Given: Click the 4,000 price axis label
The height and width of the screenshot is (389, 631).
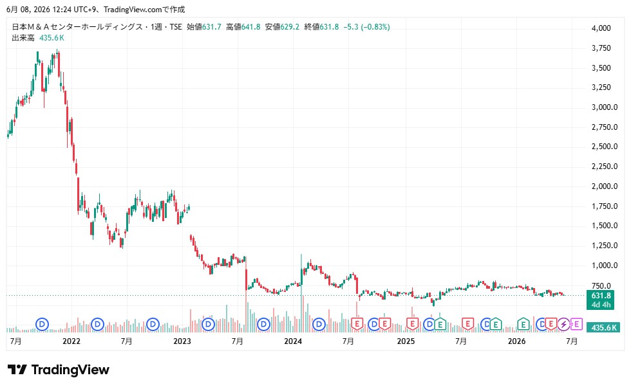Looking at the screenshot, I should click(x=601, y=28).
